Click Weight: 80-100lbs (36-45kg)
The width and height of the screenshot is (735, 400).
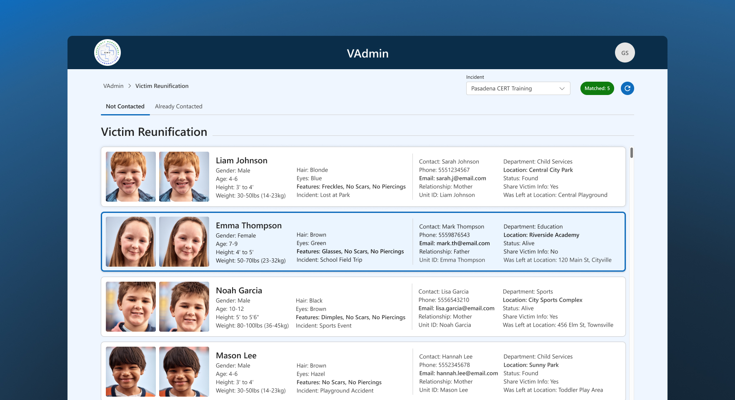(x=252, y=326)
